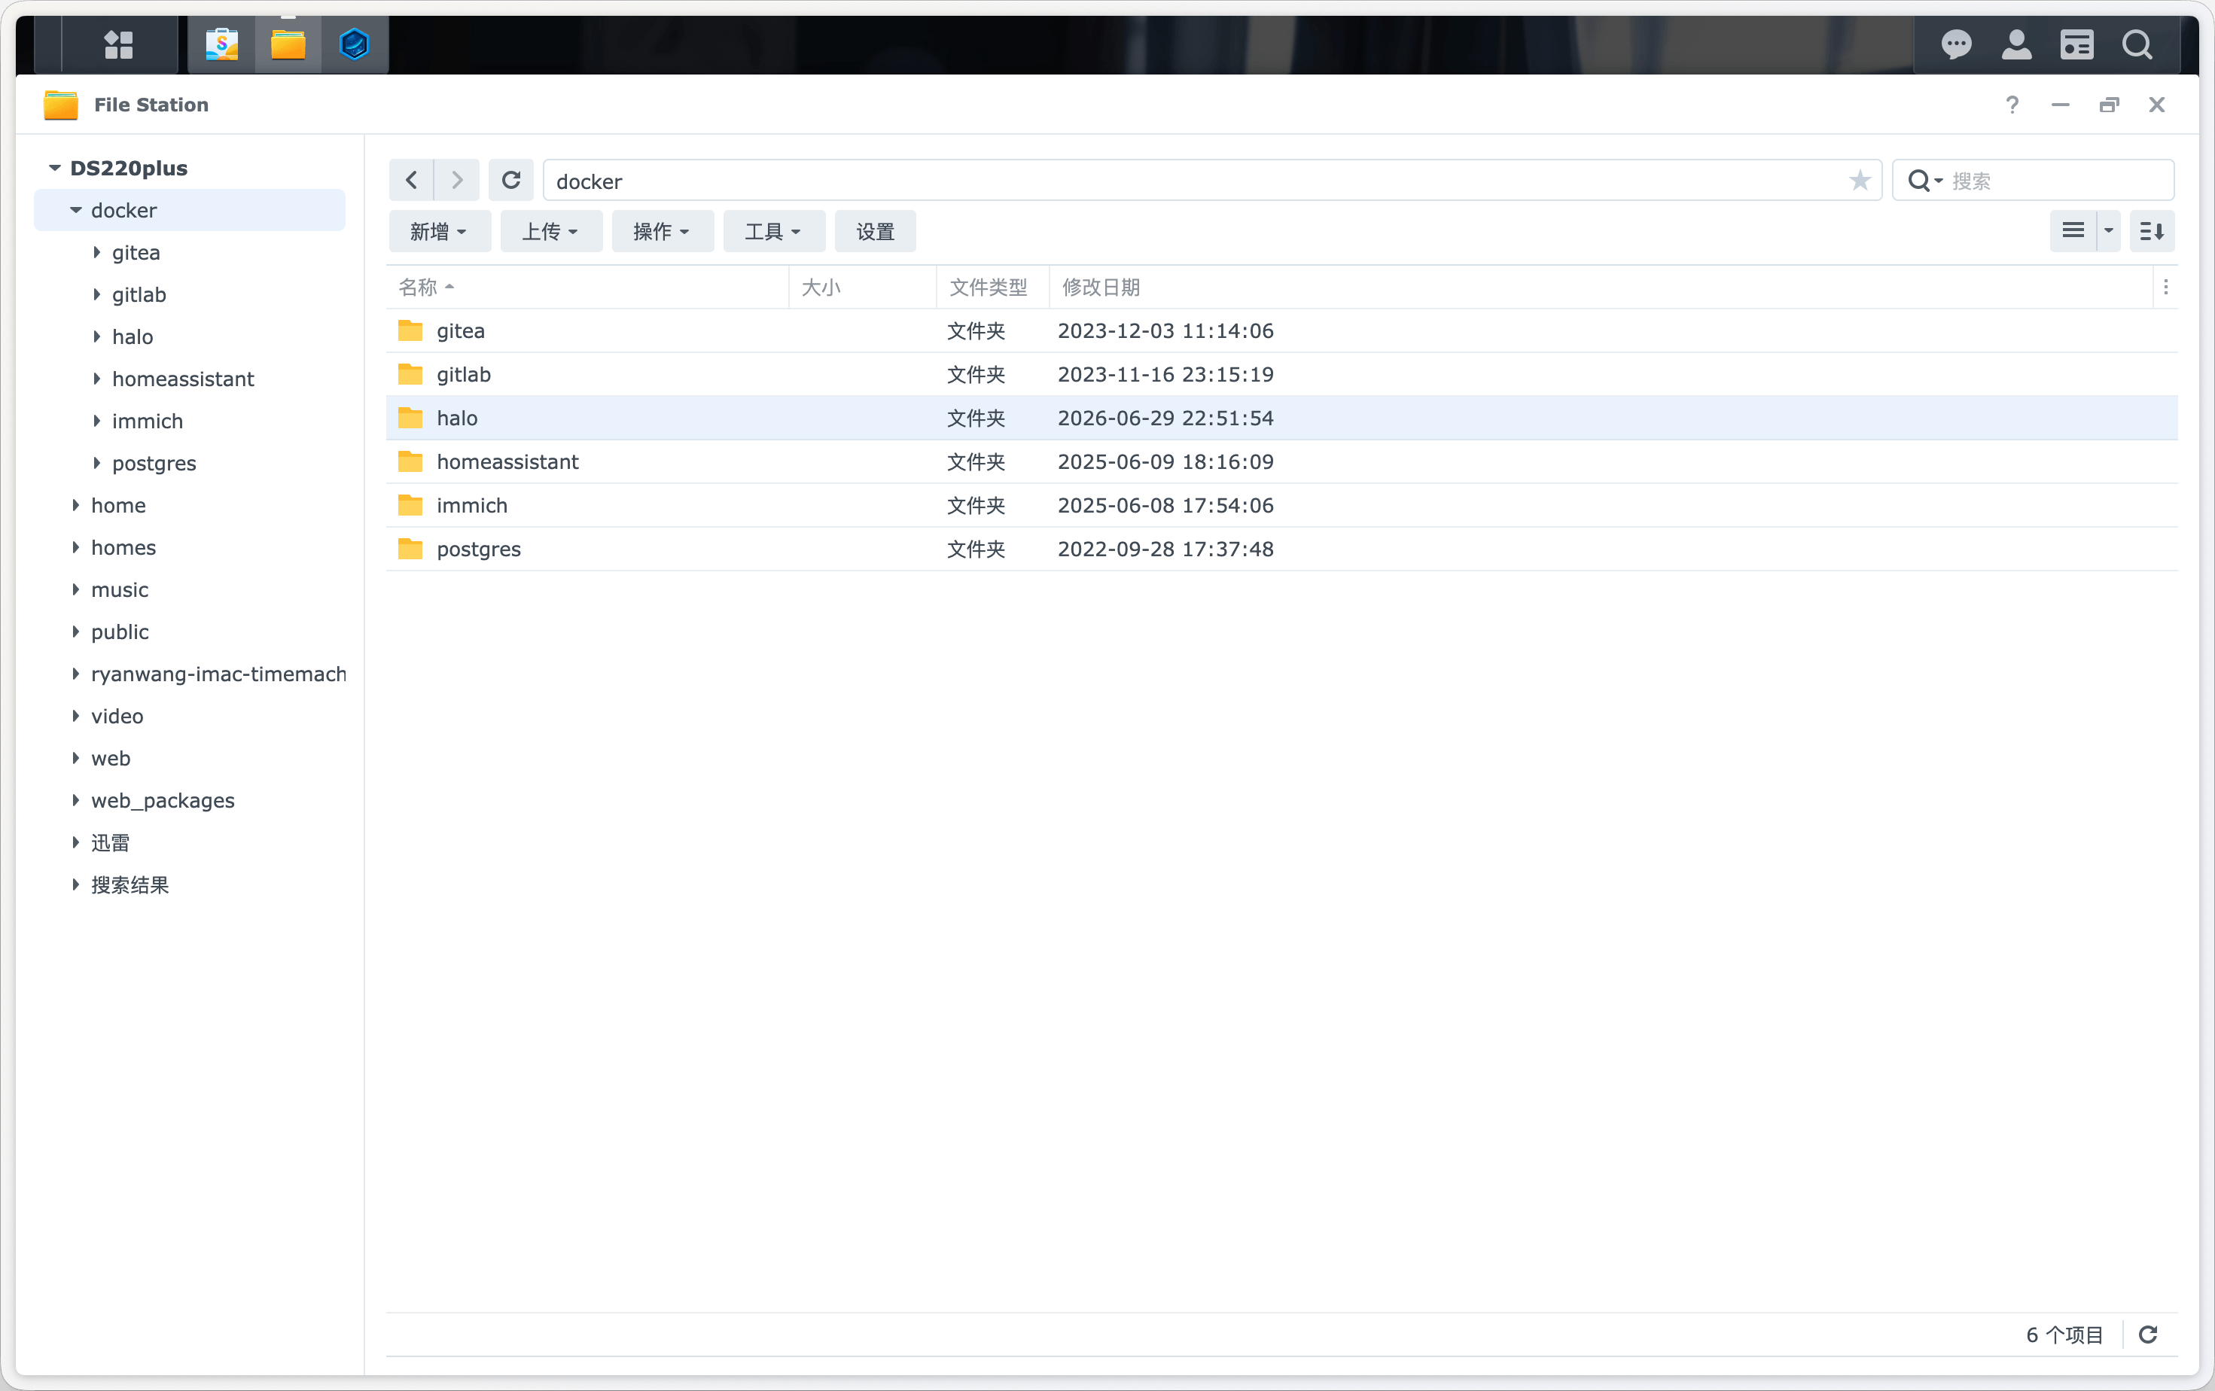The width and height of the screenshot is (2215, 1391).
Task: Click the 6 个项目 status text
Action: point(2064,1334)
